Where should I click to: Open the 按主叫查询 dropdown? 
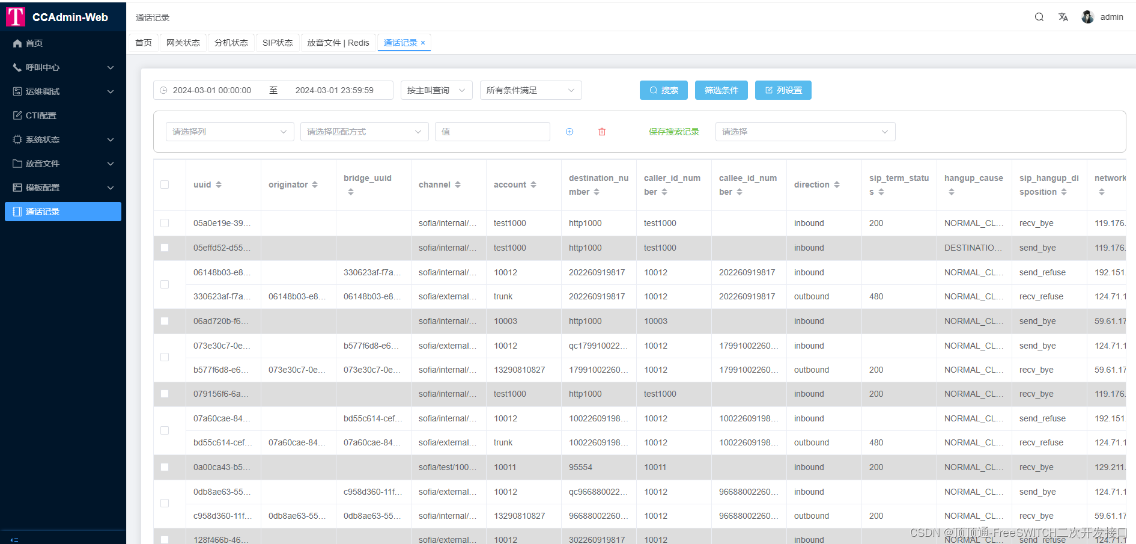[437, 90]
